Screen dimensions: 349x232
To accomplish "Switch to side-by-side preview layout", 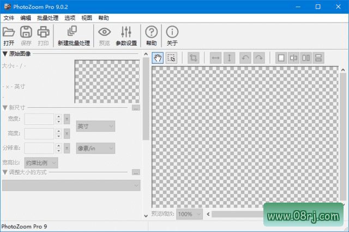I will click(306, 58).
